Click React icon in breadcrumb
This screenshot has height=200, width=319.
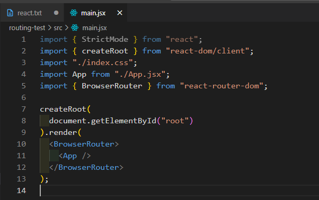75,28
